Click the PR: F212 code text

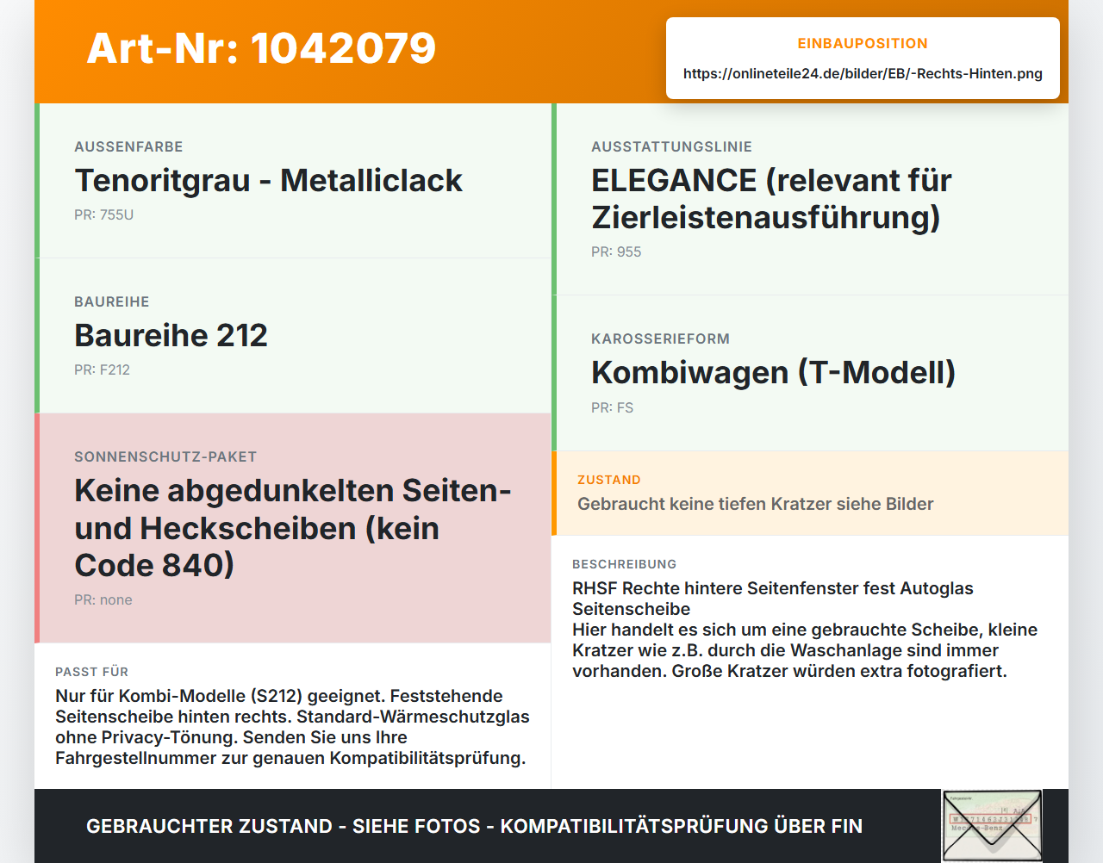click(x=102, y=370)
